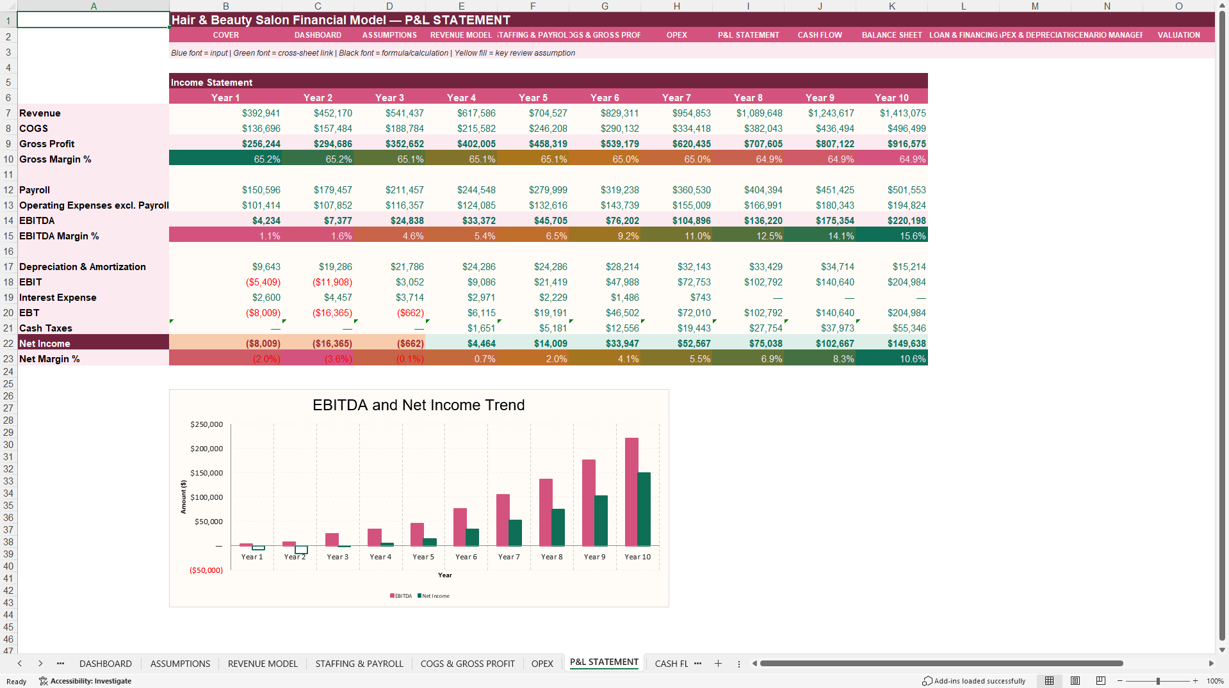
Task: Click the BALANCE SHEET navigation link
Action: point(891,35)
